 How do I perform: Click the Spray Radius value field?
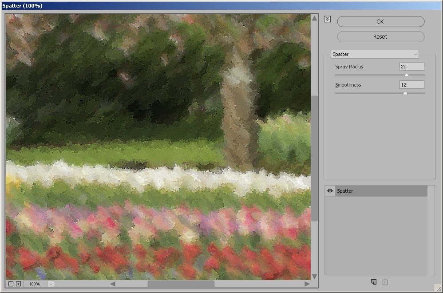coord(411,67)
